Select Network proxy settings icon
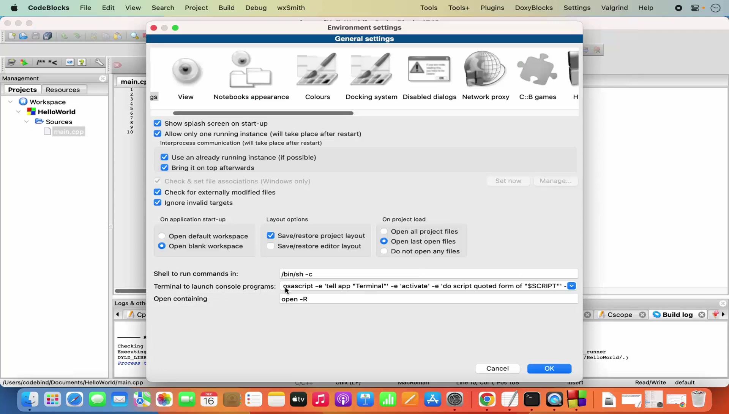This screenshot has height=414, width=729. (486, 76)
